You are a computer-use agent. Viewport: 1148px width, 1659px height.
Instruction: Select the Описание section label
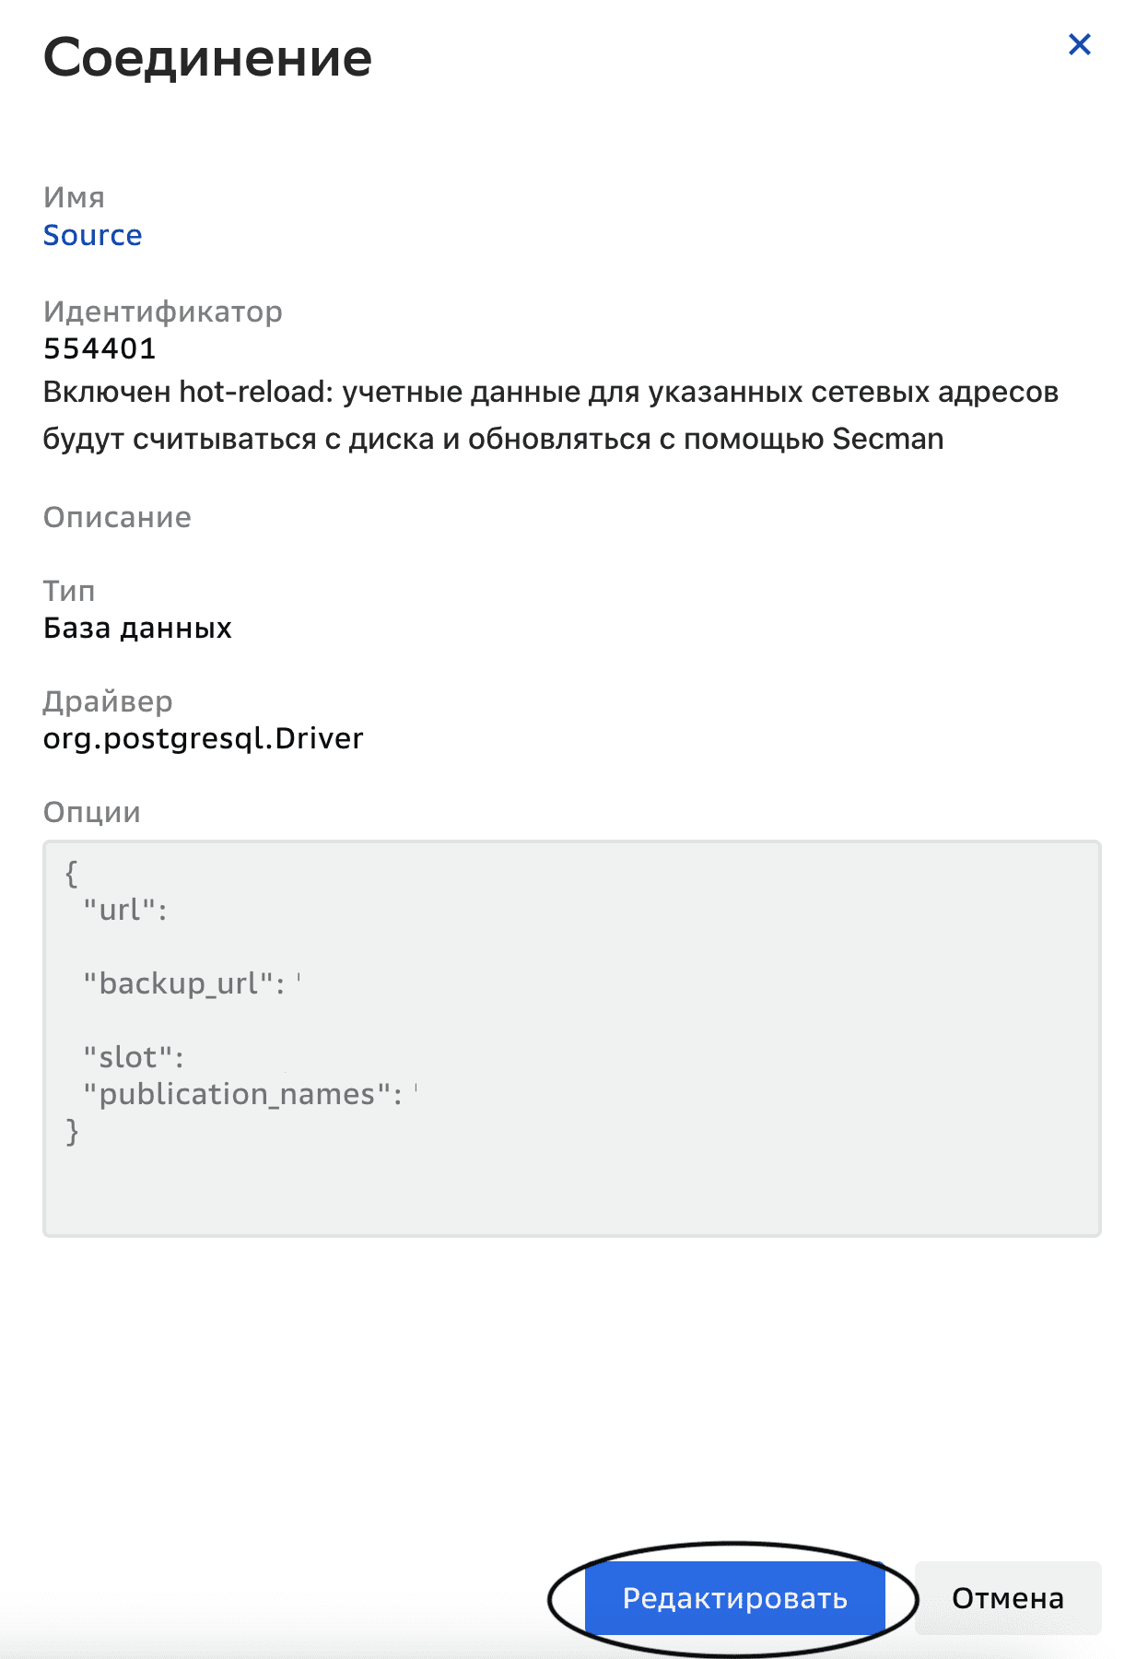click(x=116, y=517)
